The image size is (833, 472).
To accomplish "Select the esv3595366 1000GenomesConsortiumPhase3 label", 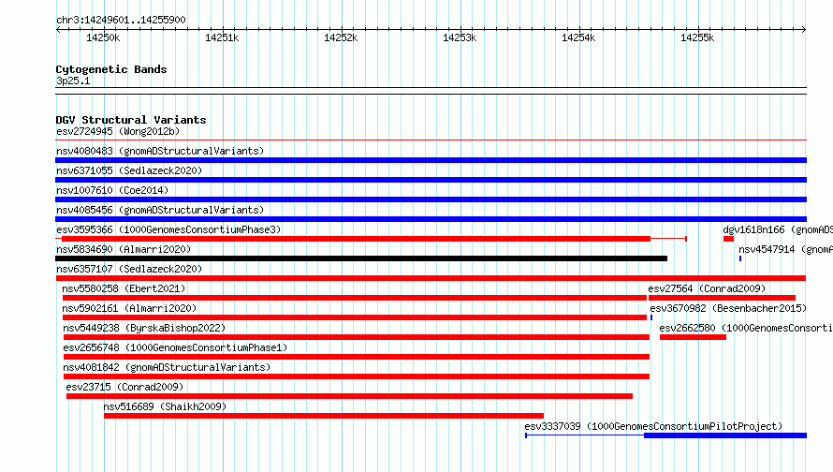I will click(x=168, y=229).
